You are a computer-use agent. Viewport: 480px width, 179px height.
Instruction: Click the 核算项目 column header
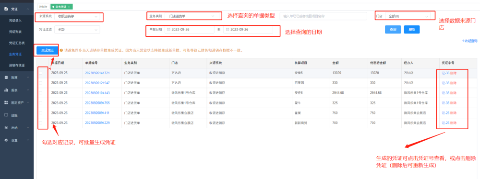point(300,63)
